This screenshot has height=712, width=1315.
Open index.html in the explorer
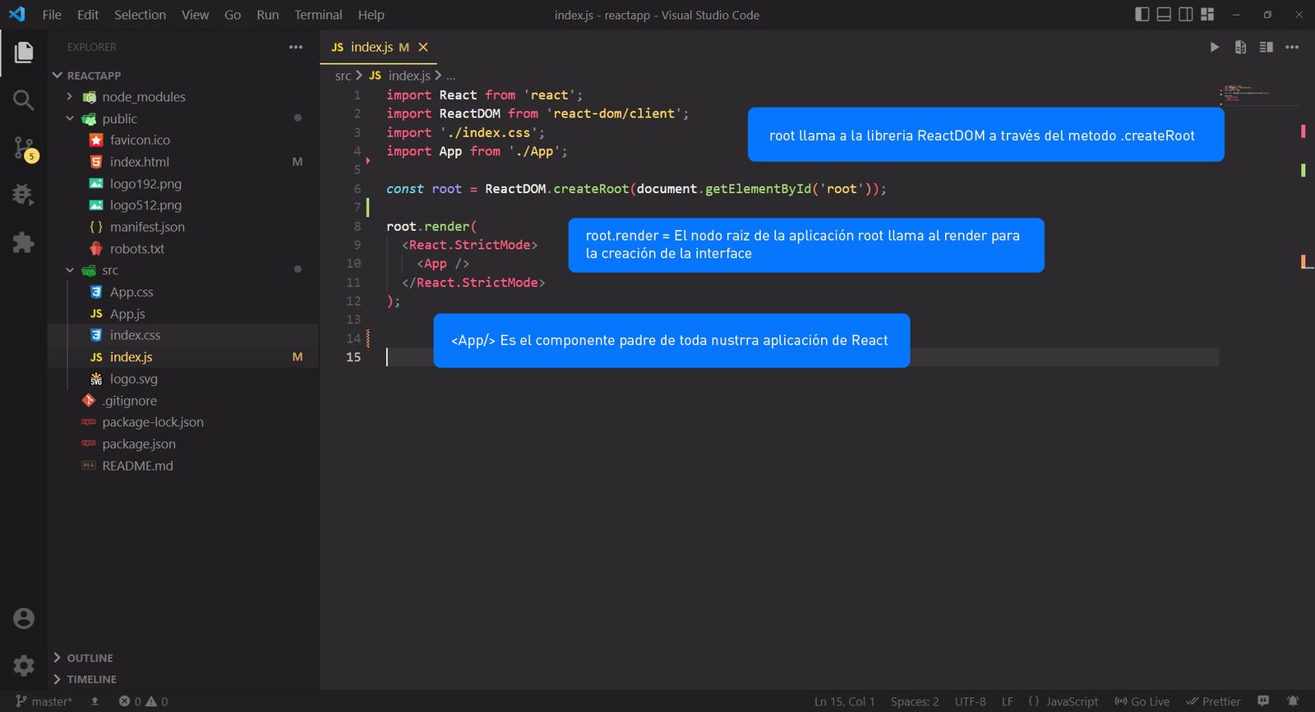[183, 162]
